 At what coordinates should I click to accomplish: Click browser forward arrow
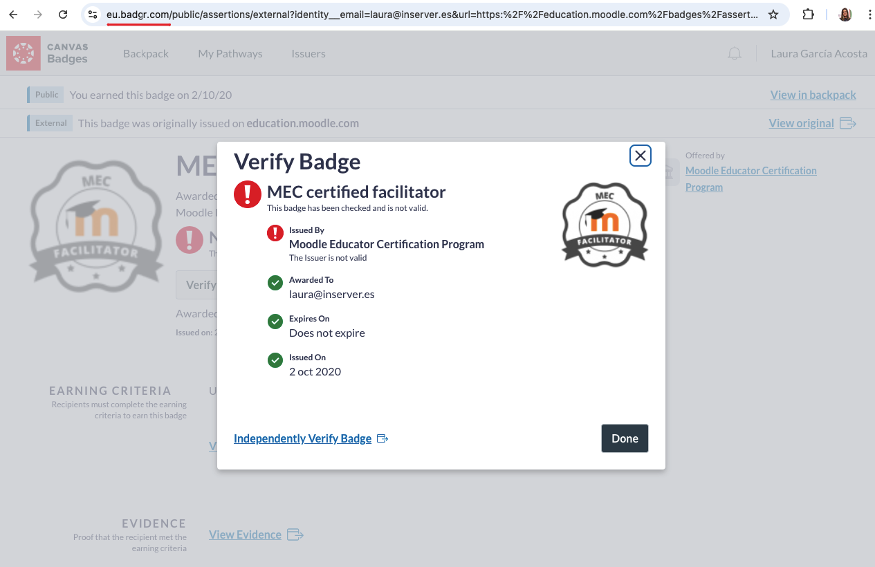point(38,15)
